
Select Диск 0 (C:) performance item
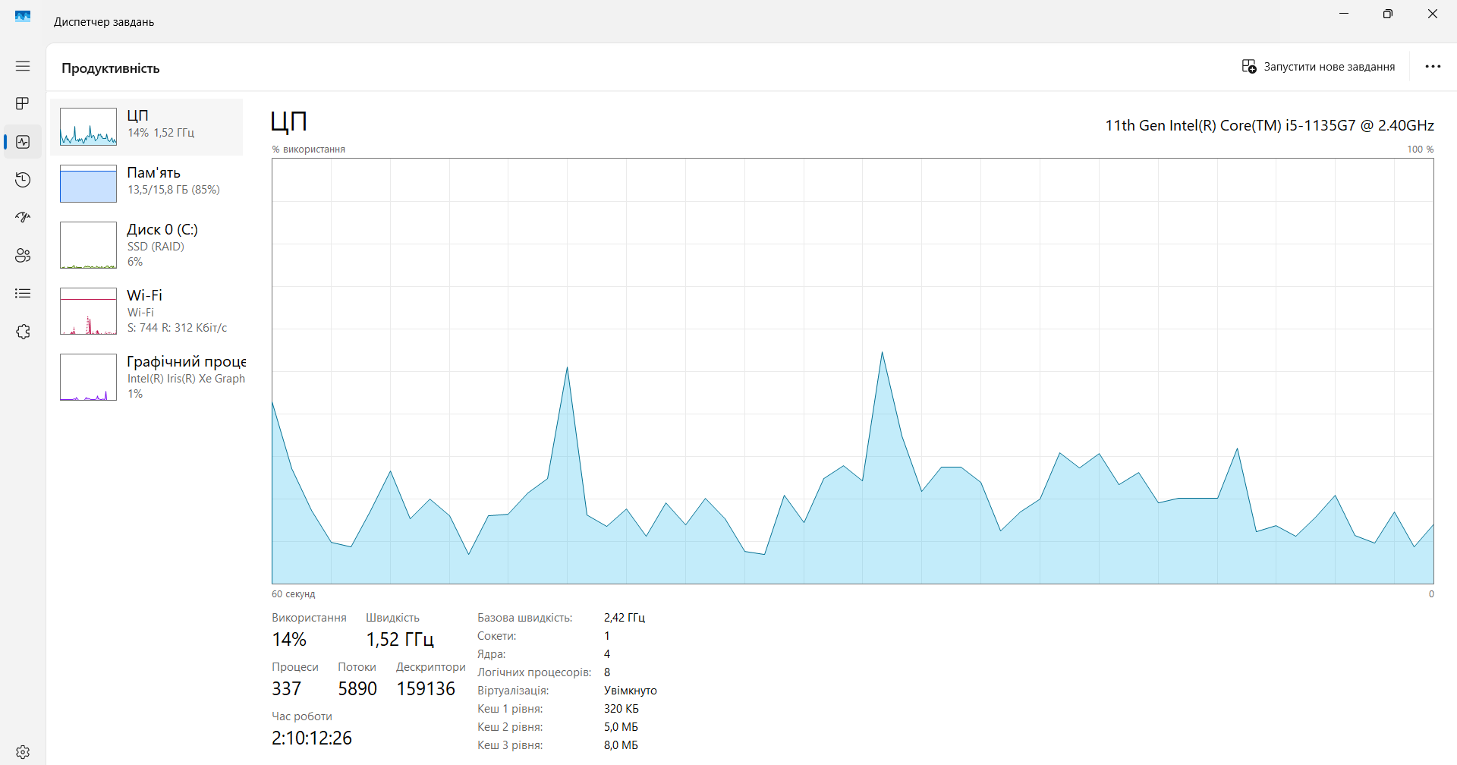pos(146,245)
